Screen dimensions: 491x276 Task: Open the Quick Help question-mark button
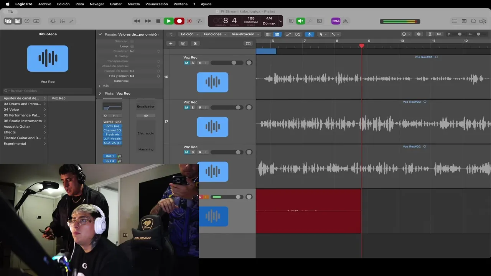tap(27, 21)
